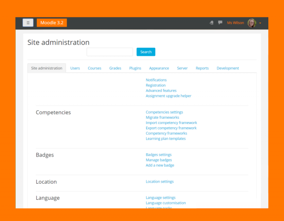This screenshot has height=221, width=284.
Task: Focus the admin search input field
Action: coord(110,52)
